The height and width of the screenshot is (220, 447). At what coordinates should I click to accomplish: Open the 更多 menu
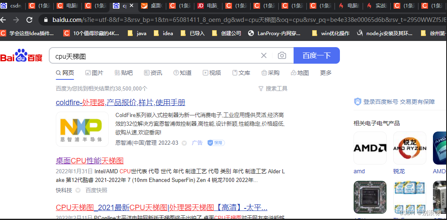tap(326, 73)
